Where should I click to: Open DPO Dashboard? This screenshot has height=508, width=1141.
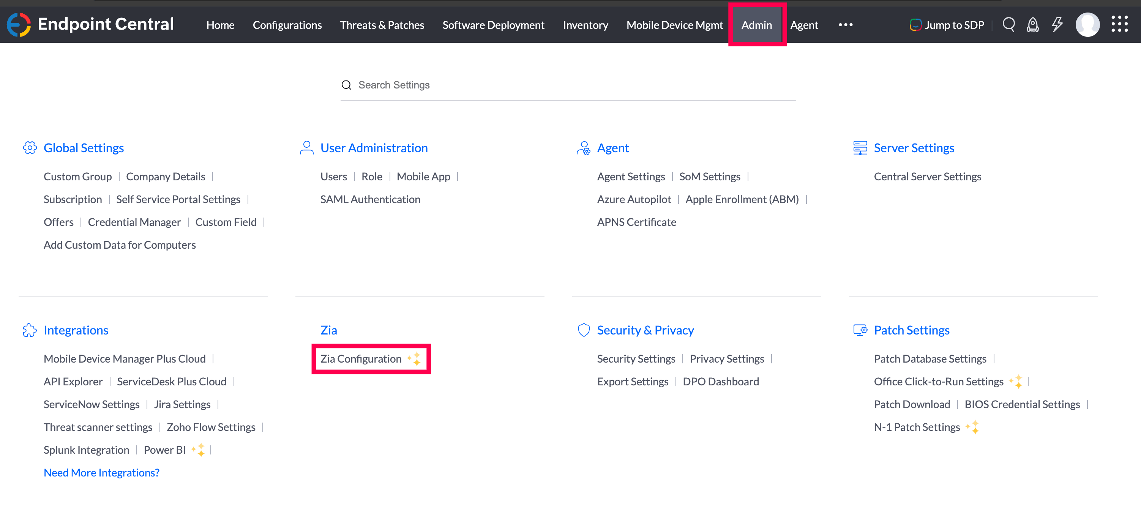721,381
